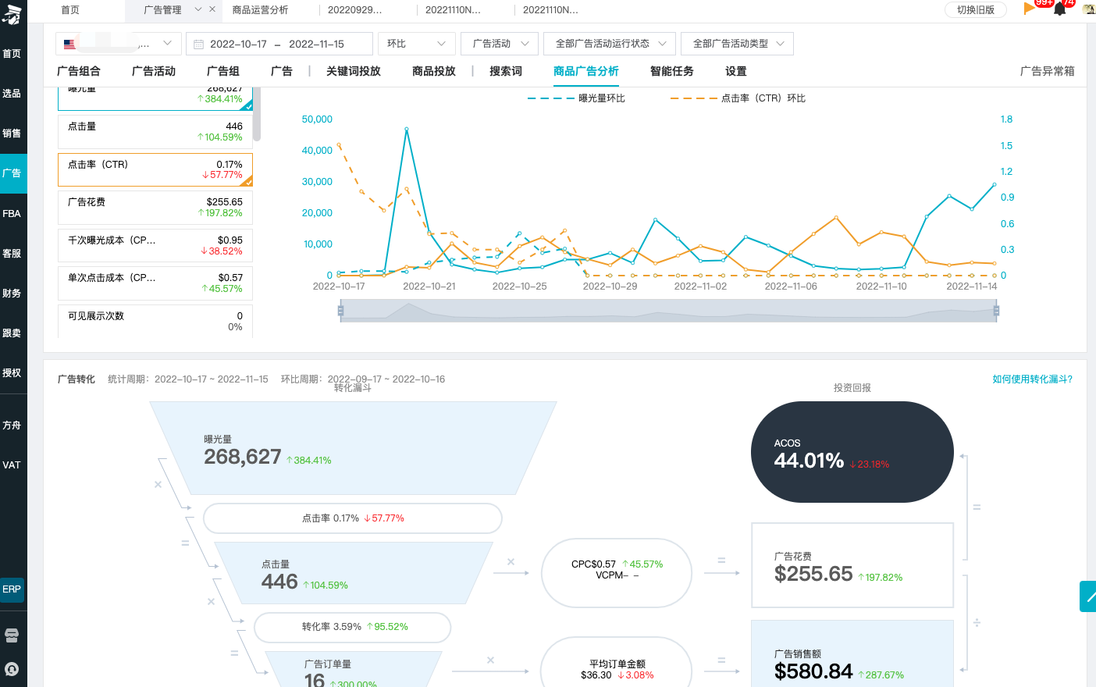Click the 广告销售额 $580.84 card
This screenshot has height=687, width=1096.
coord(852,653)
